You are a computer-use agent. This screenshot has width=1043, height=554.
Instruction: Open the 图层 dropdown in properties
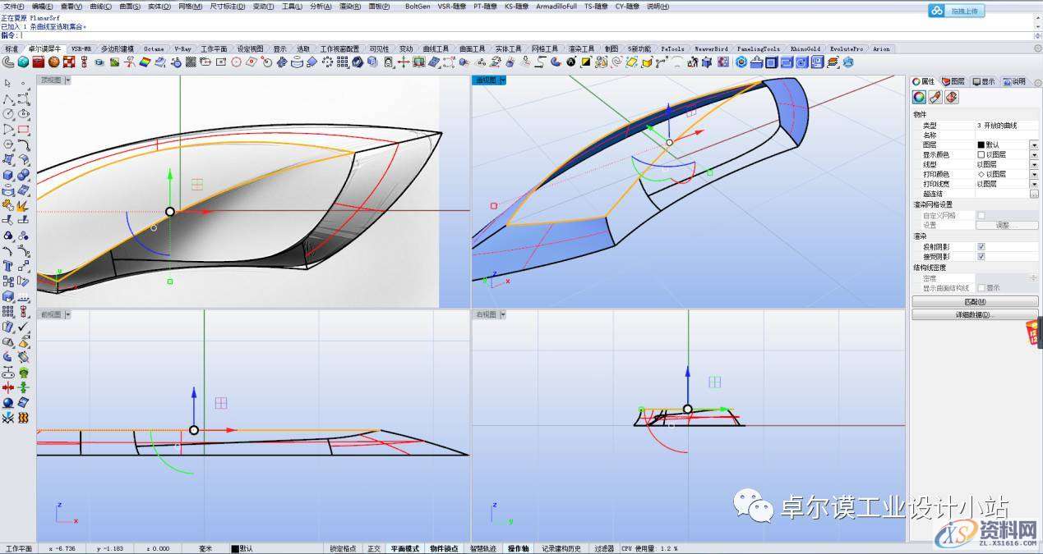pyautogui.click(x=1034, y=144)
